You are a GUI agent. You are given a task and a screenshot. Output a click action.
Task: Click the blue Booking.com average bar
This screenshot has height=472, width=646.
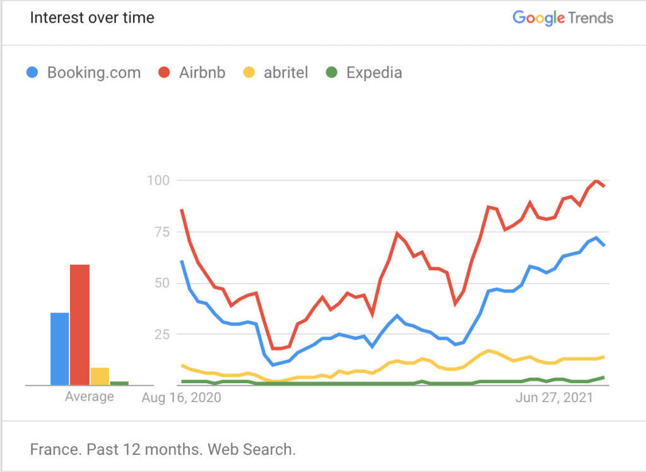click(x=60, y=349)
